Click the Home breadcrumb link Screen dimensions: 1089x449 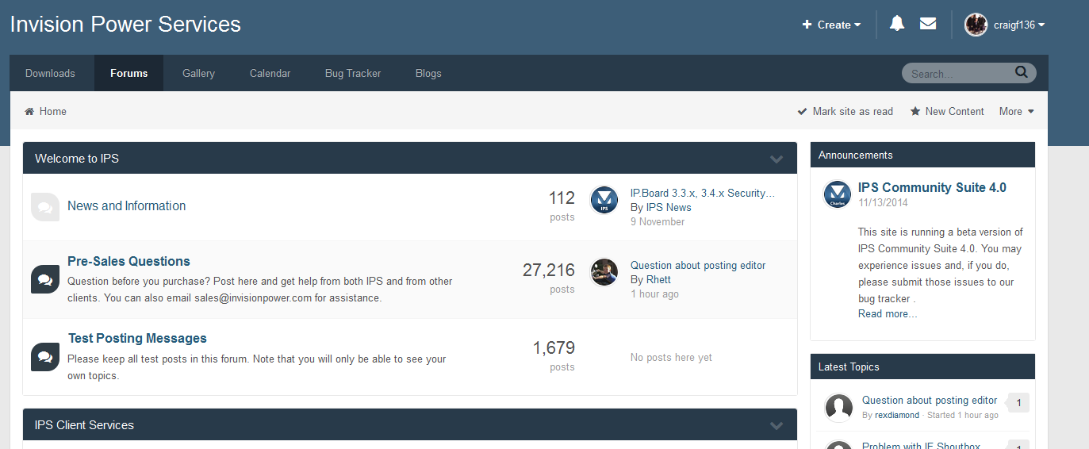pyautogui.click(x=53, y=111)
